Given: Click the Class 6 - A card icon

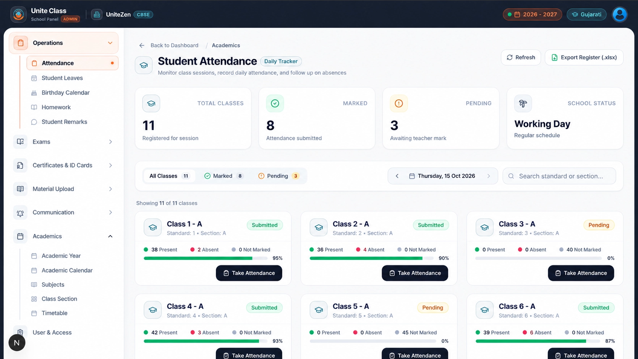Looking at the screenshot, I should click(484, 310).
